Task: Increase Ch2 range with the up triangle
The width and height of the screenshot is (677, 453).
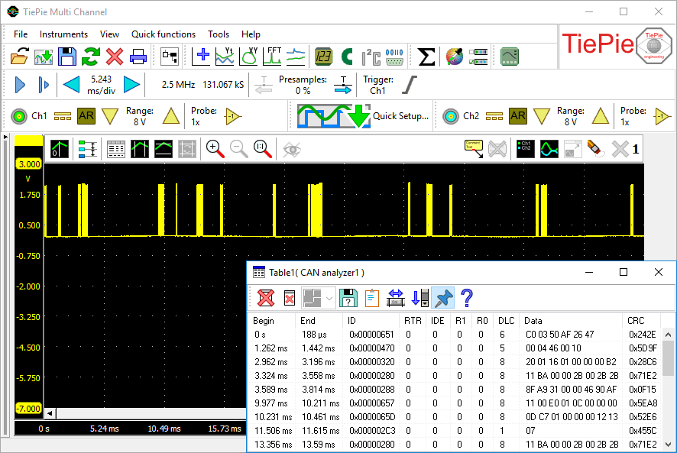Action: pos(600,116)
